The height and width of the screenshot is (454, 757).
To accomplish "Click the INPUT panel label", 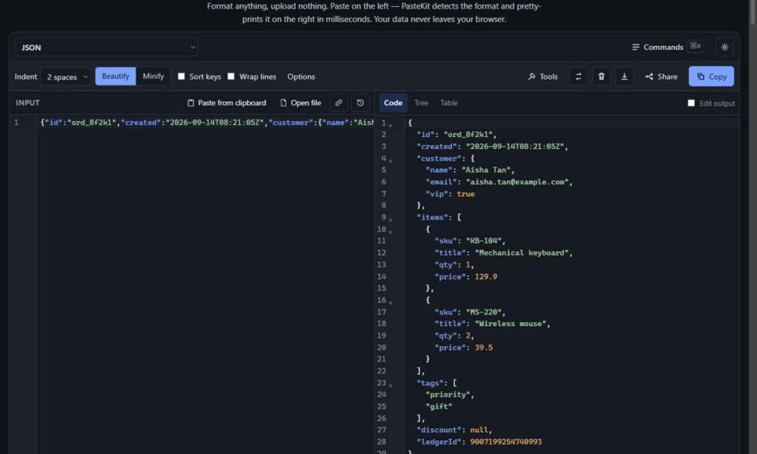I will click(27, 103).
